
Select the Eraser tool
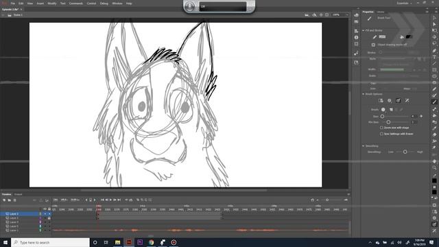[434, 134]
